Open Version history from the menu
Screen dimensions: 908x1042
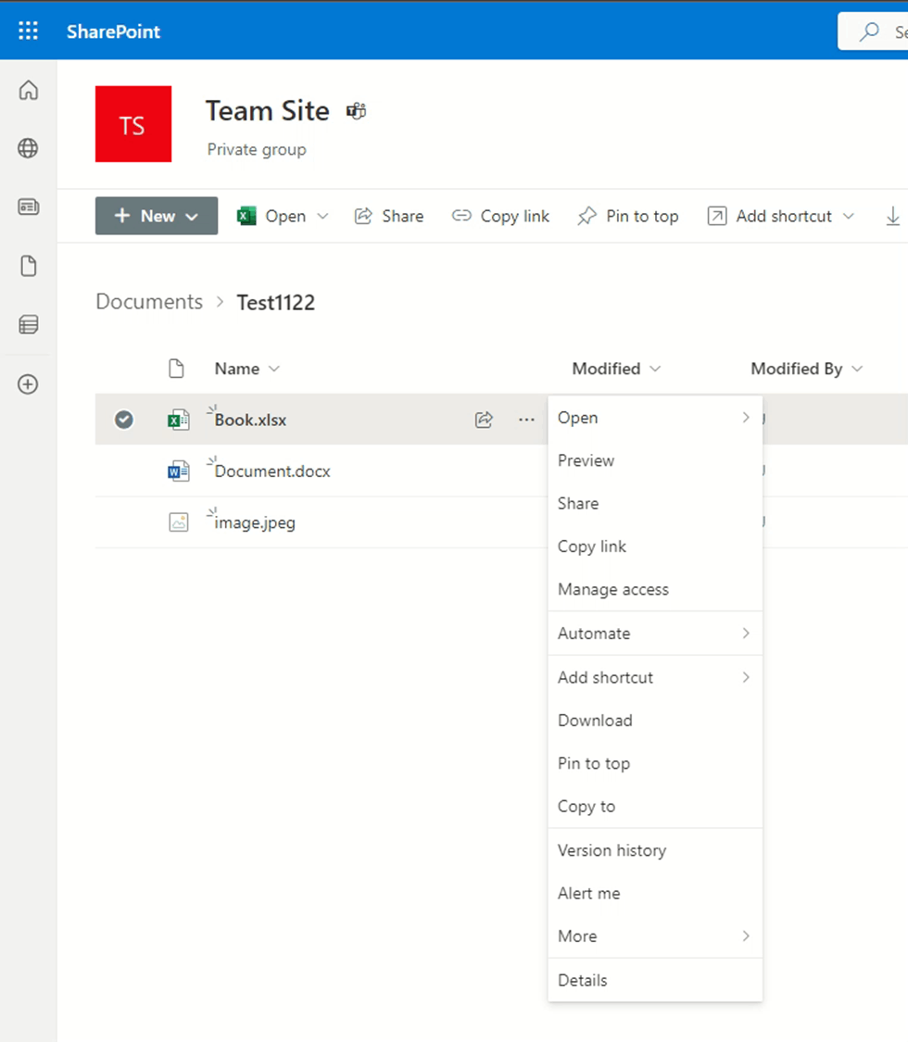[x=655, y=850]
